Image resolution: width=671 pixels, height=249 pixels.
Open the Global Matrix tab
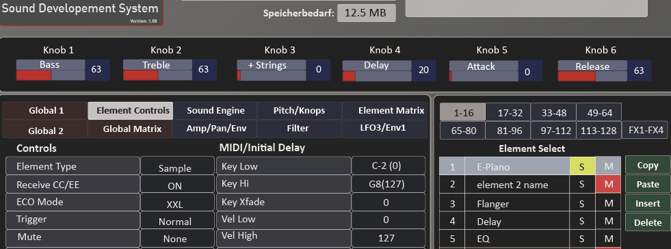[132, 129]
